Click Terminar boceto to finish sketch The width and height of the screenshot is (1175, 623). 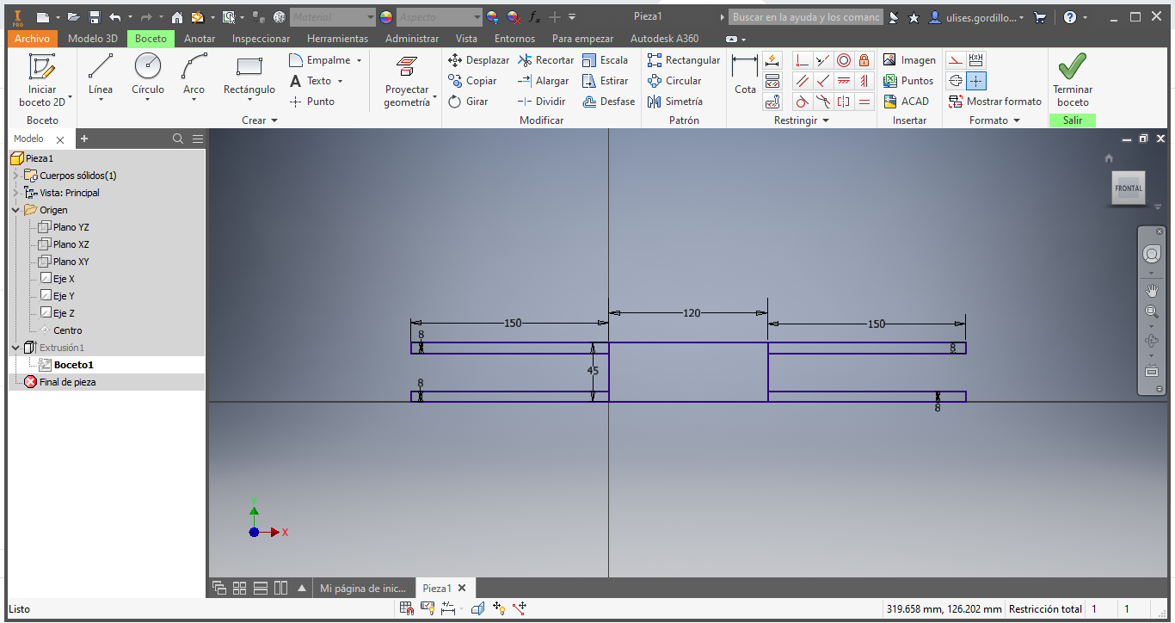[x=1073, y=80]
